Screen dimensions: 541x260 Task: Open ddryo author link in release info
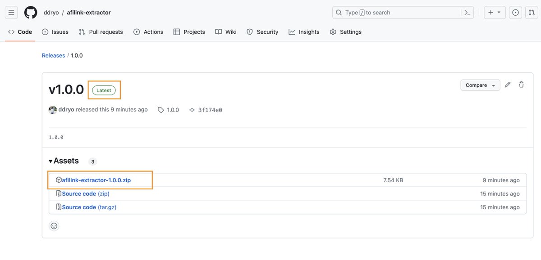tap(66, 110)
